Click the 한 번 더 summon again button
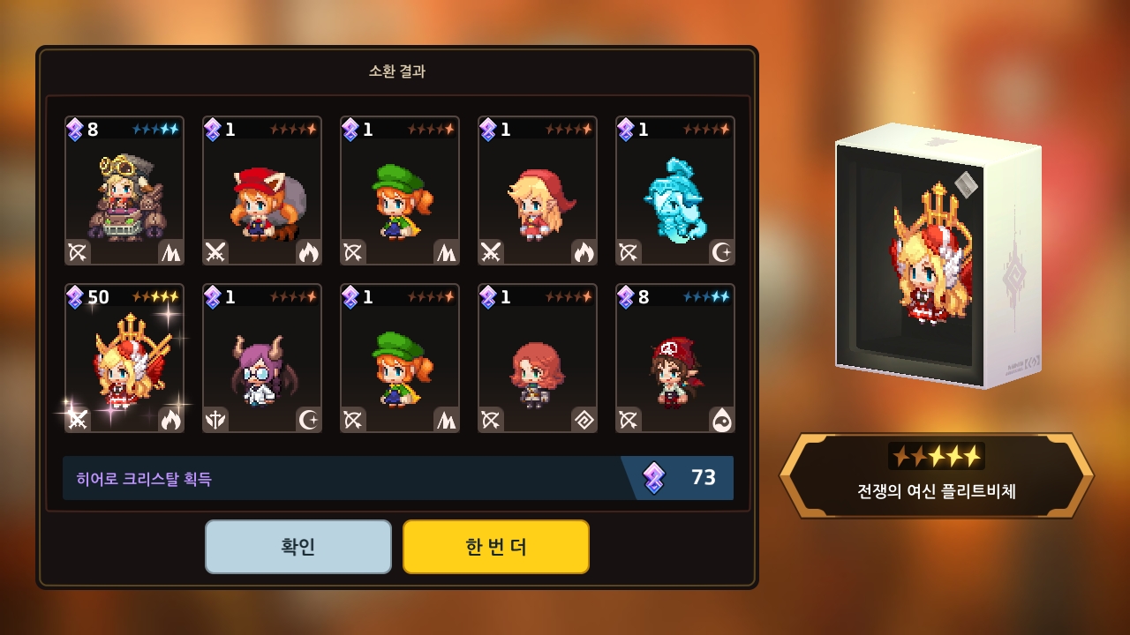This screenshot has height=635, width=1130. click(496, 547)
